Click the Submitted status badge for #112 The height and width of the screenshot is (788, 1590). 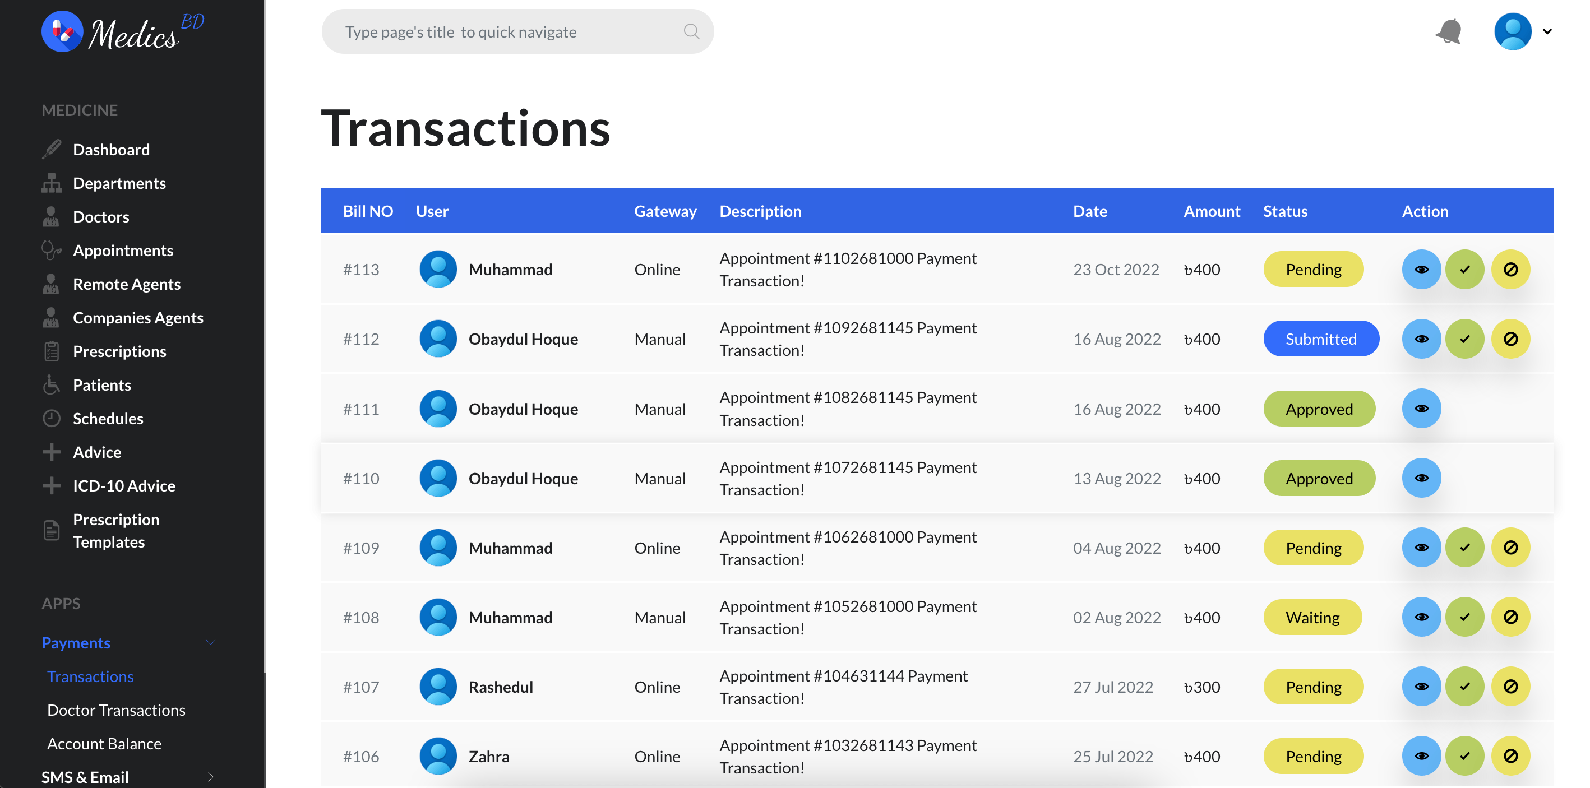click(1321, 339)
